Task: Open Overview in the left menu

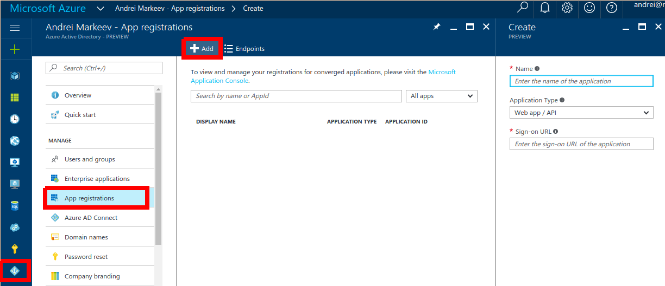Action: point(100,95)
